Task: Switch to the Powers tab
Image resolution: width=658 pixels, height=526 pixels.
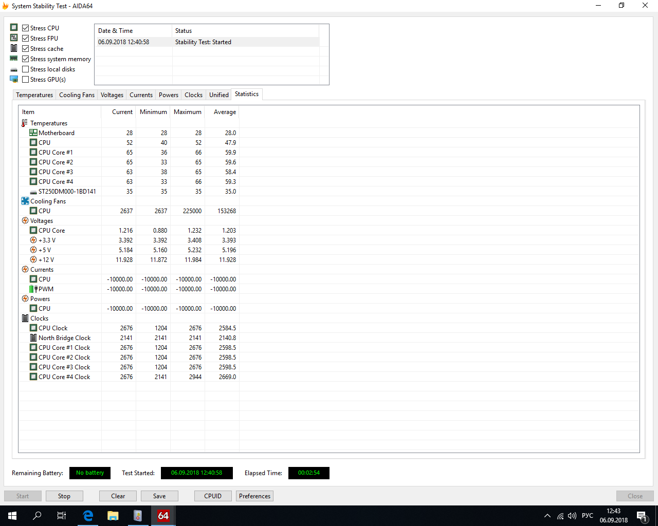Action: tap(169, 95)
